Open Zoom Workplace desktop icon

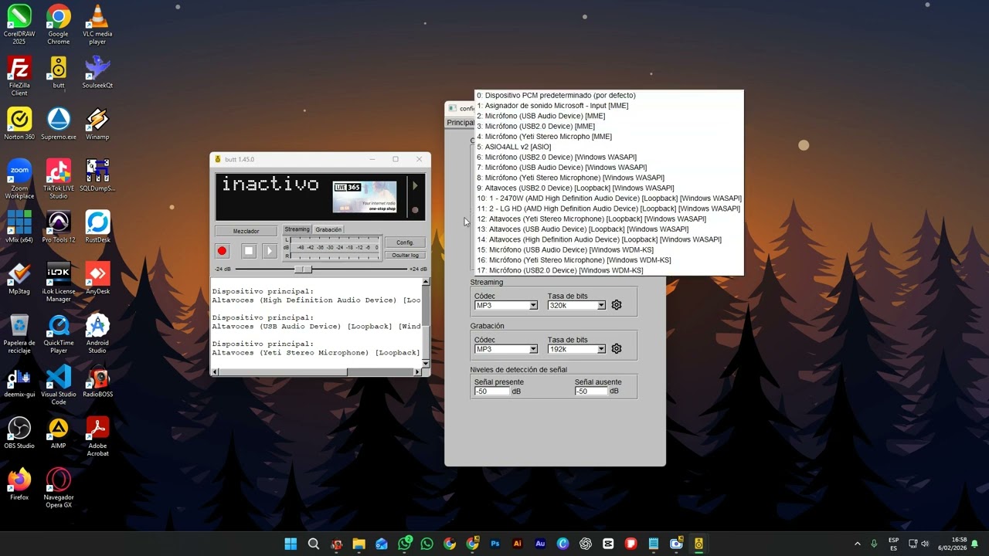(x=19, y=179)
